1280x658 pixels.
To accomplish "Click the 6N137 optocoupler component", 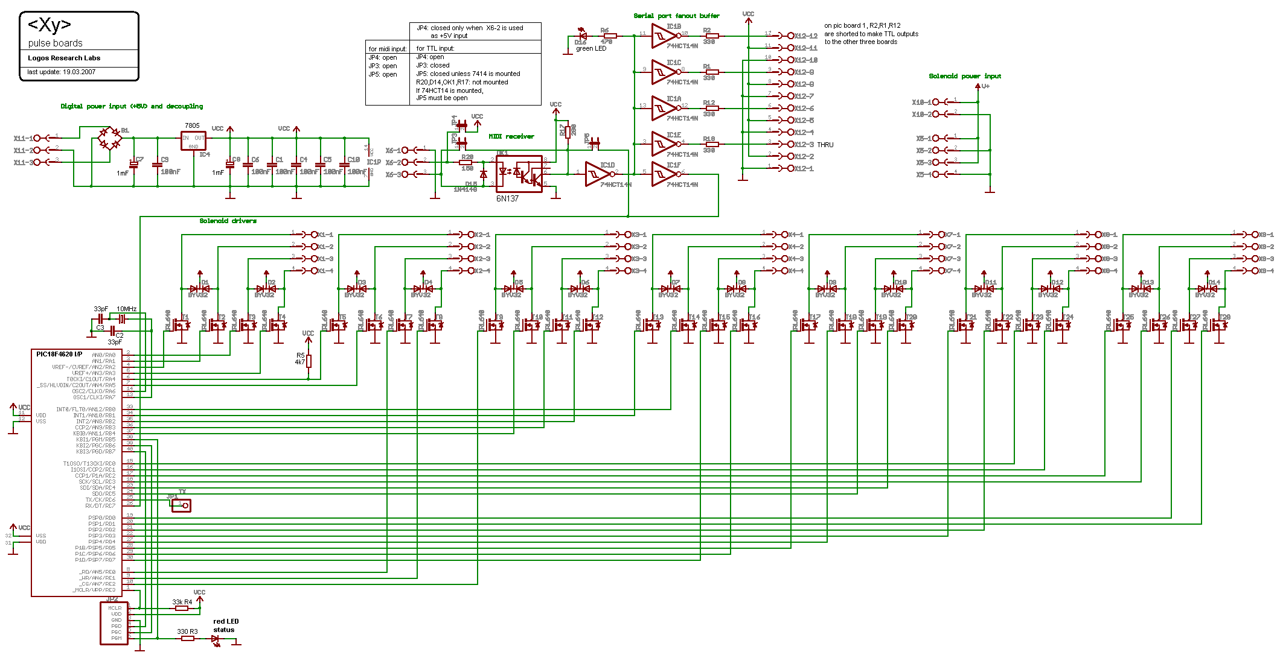I will coord(519,174).
